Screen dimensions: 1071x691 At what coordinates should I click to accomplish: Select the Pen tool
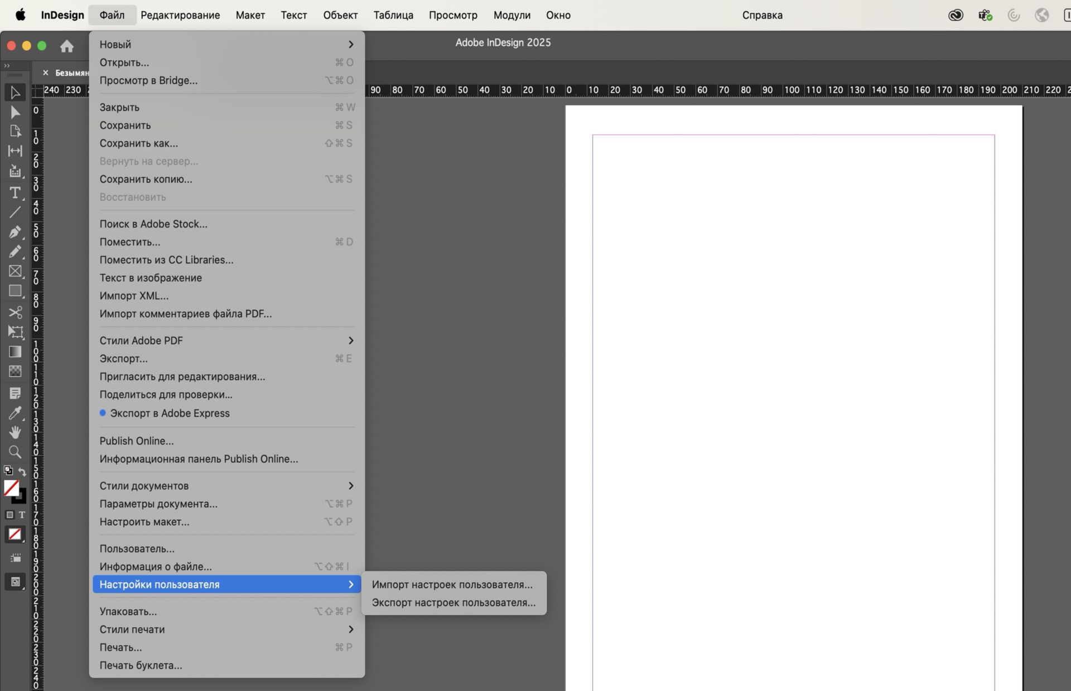[15, 231]
